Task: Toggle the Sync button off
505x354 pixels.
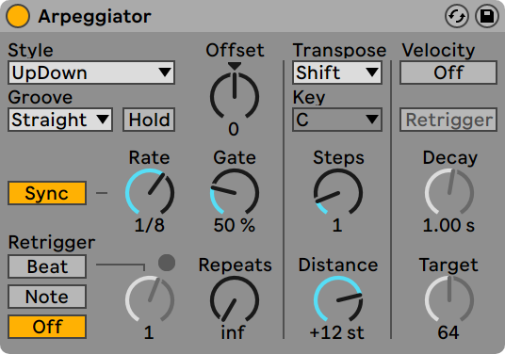Action: point(47,193)
